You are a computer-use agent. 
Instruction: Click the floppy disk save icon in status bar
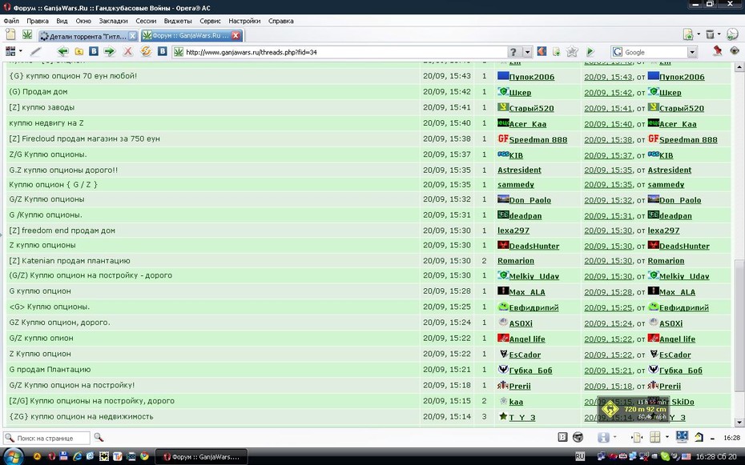603,438
